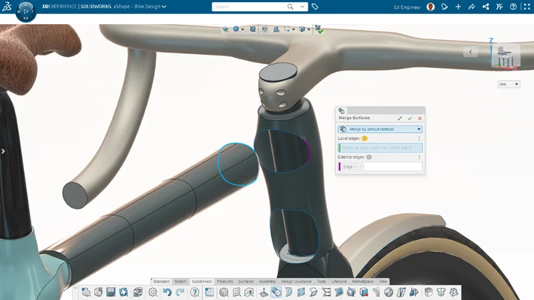Click the view orientation triad thumbnail

tap(504, 53)
